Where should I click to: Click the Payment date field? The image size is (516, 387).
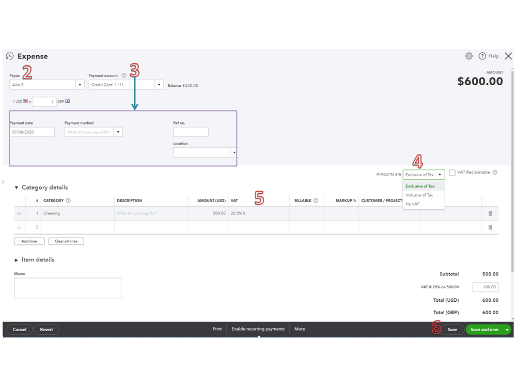click(32, 132)
